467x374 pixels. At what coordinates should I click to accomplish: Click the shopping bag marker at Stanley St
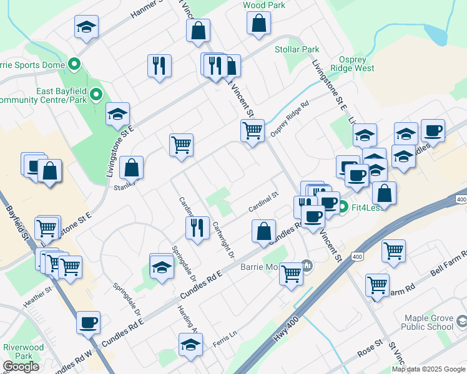131,168
